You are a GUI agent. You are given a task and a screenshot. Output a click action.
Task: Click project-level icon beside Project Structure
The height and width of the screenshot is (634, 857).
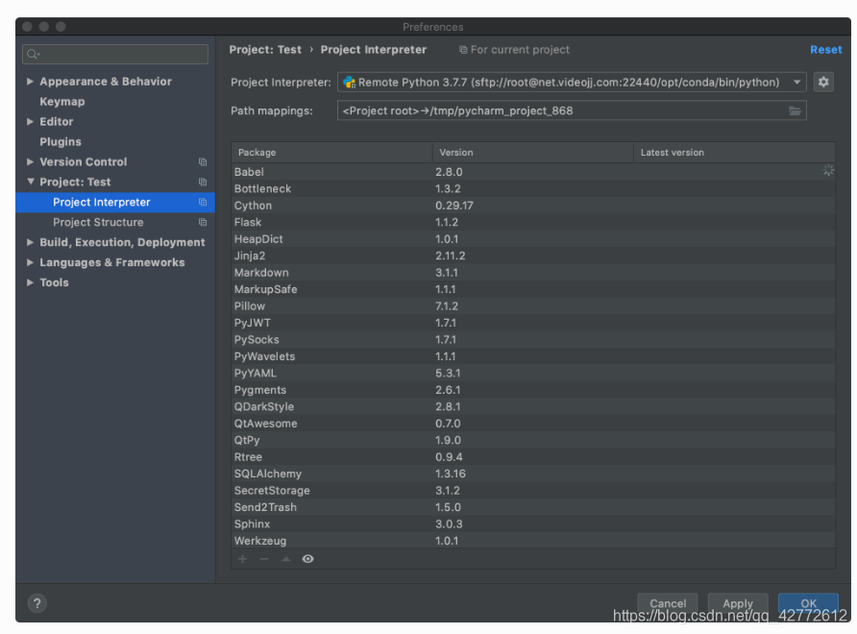pos(203,223)
